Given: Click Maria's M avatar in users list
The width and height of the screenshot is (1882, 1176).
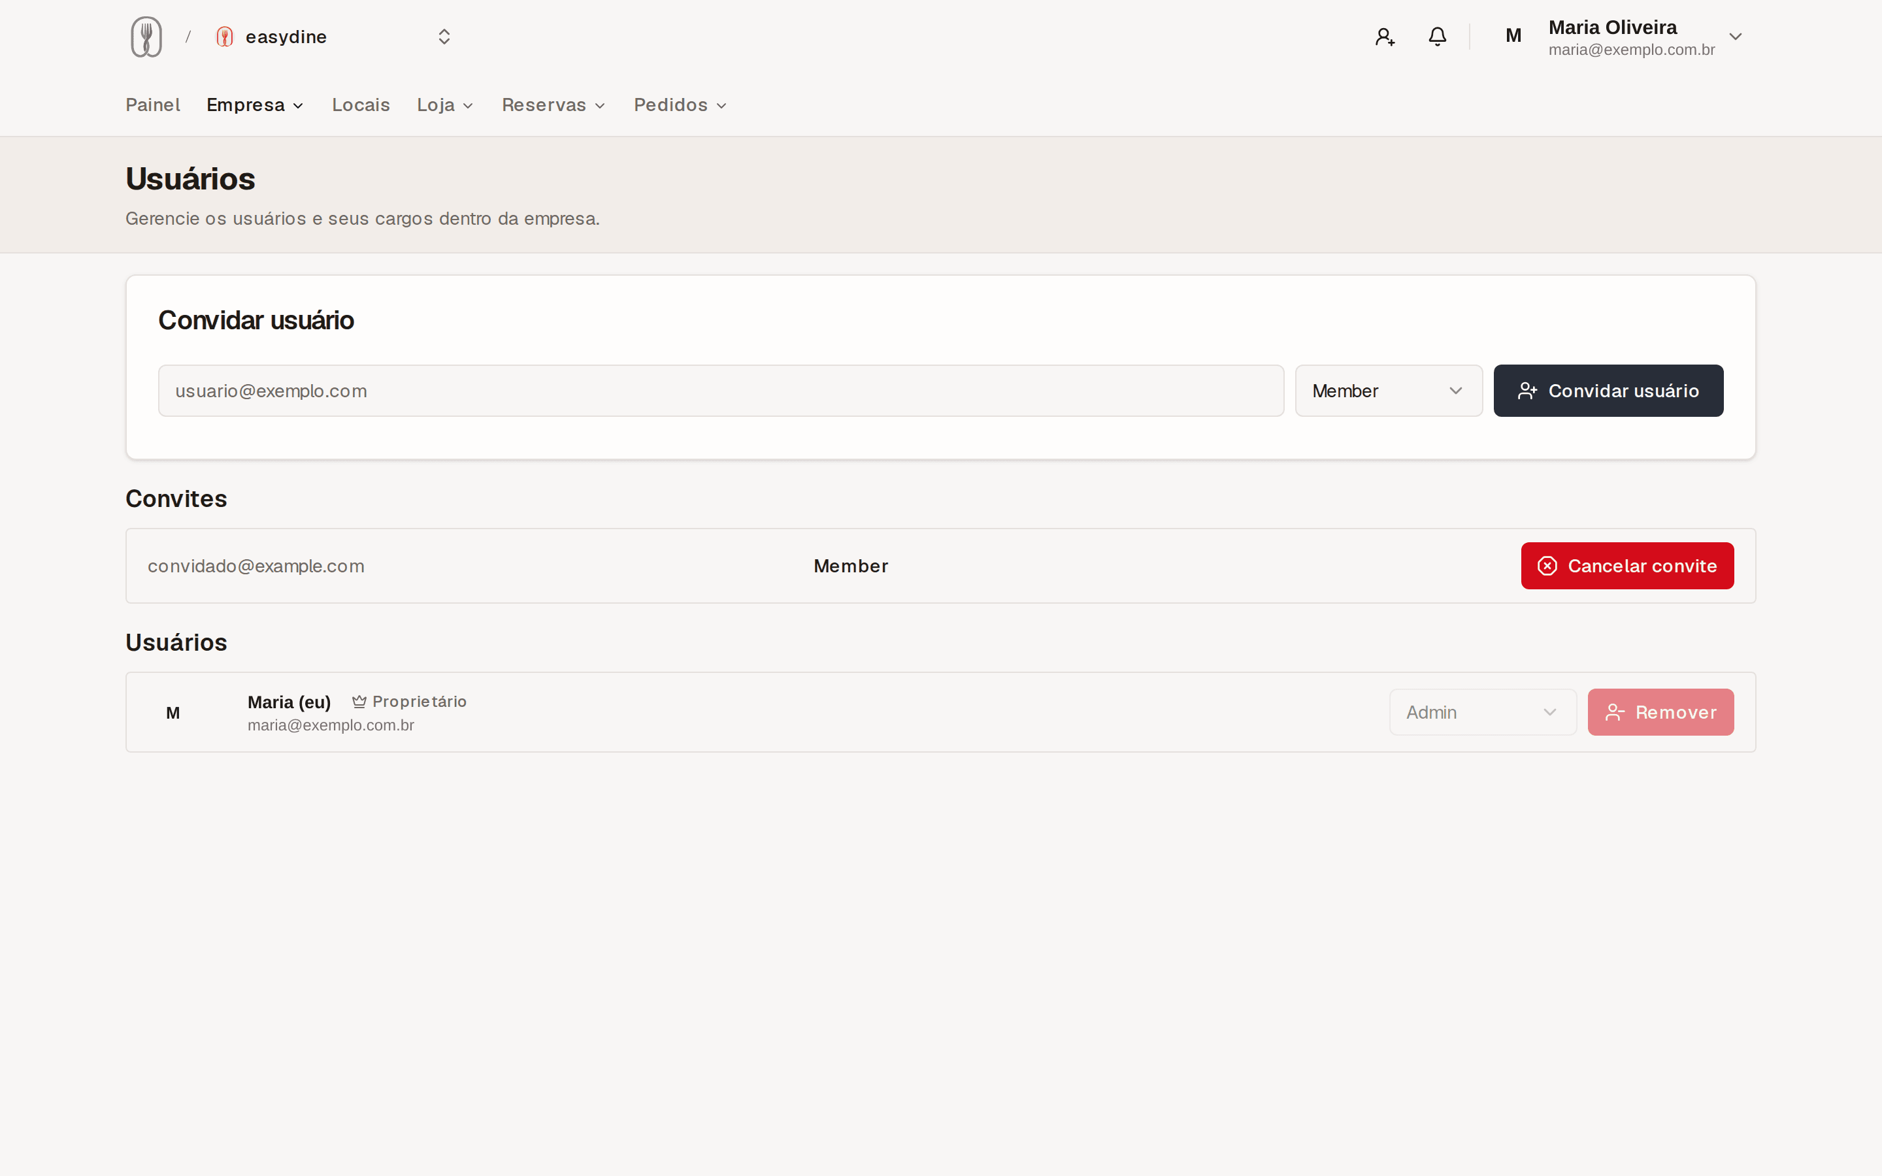Looking at the screenshot, I should tap(173, 712).
